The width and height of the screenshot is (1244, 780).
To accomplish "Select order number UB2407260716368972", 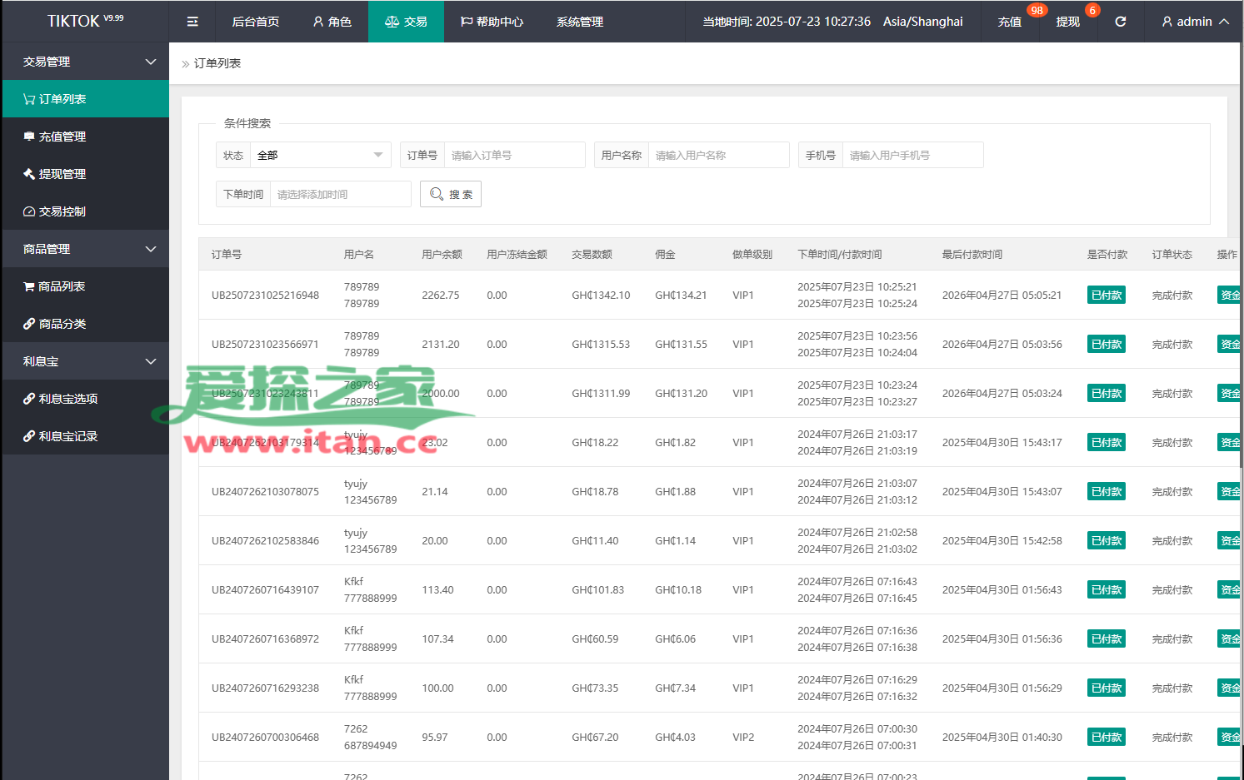I will click(x=265, y=638).
